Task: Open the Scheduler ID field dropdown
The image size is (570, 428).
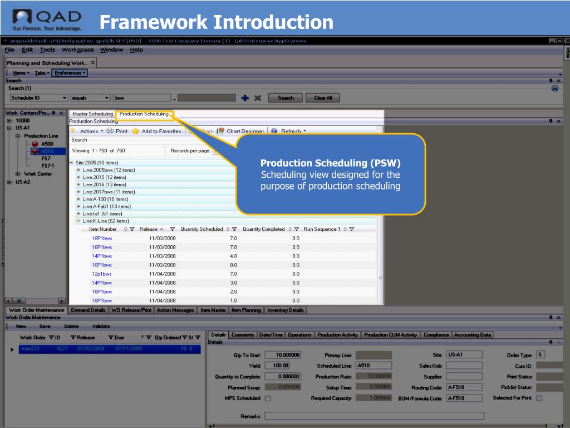Action: [x=65, y=98]
